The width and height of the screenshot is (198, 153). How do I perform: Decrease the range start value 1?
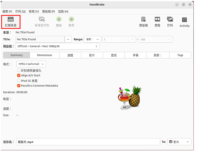126,39
